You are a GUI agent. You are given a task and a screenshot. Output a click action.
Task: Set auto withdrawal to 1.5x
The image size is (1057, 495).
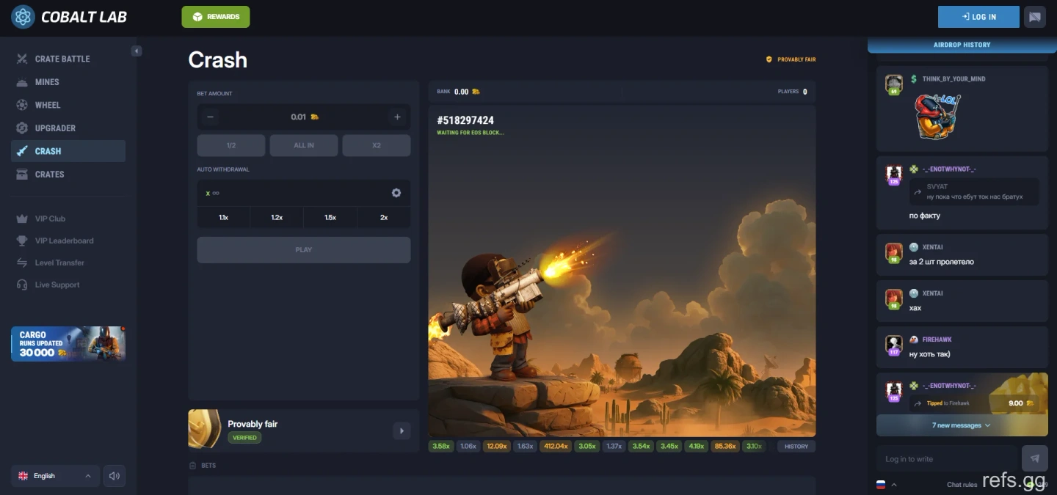coord(330,217)
